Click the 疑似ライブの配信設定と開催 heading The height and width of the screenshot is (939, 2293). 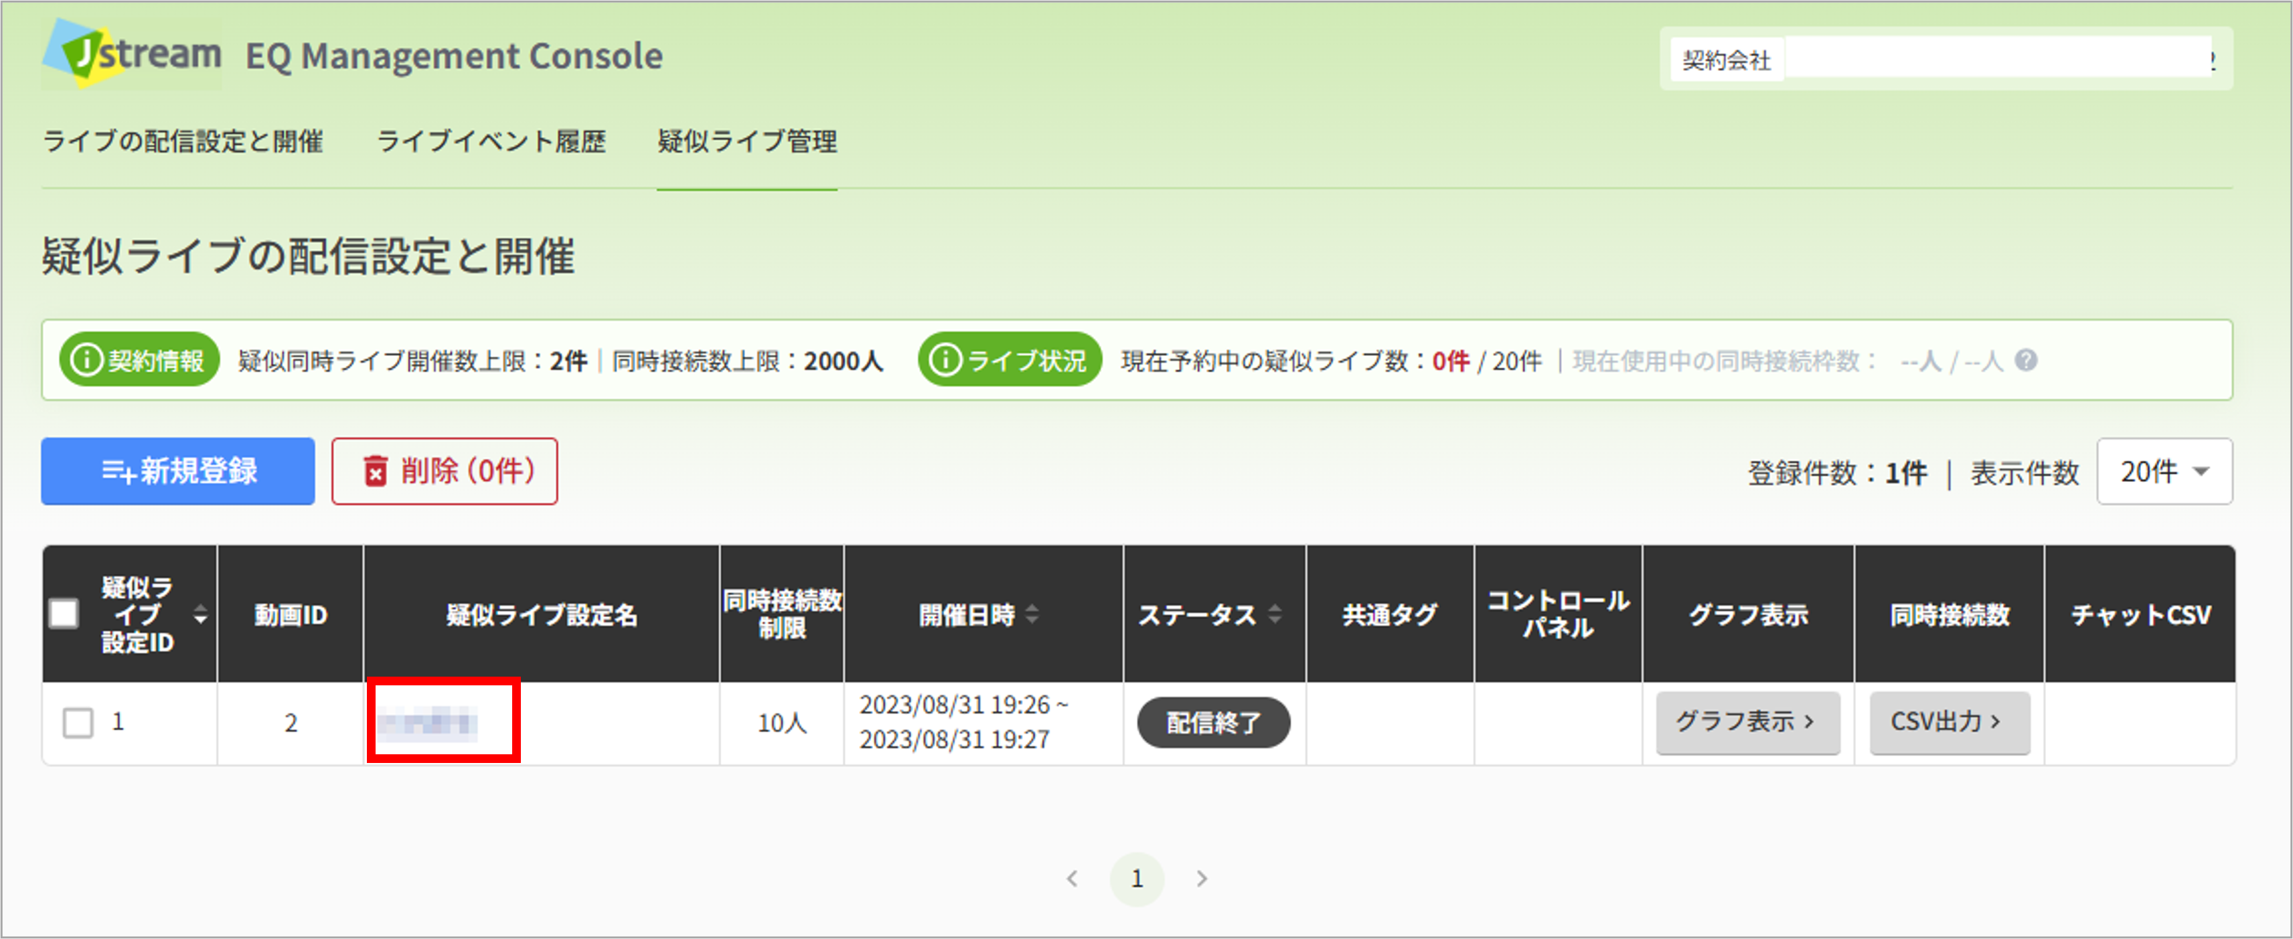[308, 256]
